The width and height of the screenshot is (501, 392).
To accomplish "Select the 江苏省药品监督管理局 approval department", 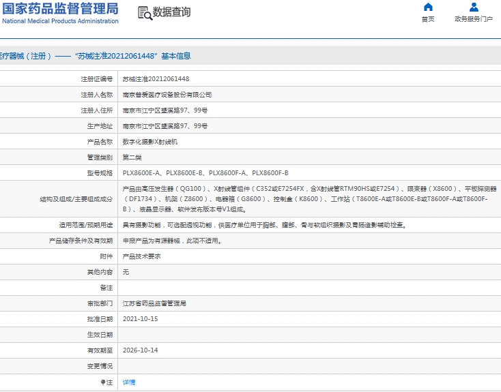I will pyautogui.click(x=154, y=303).
